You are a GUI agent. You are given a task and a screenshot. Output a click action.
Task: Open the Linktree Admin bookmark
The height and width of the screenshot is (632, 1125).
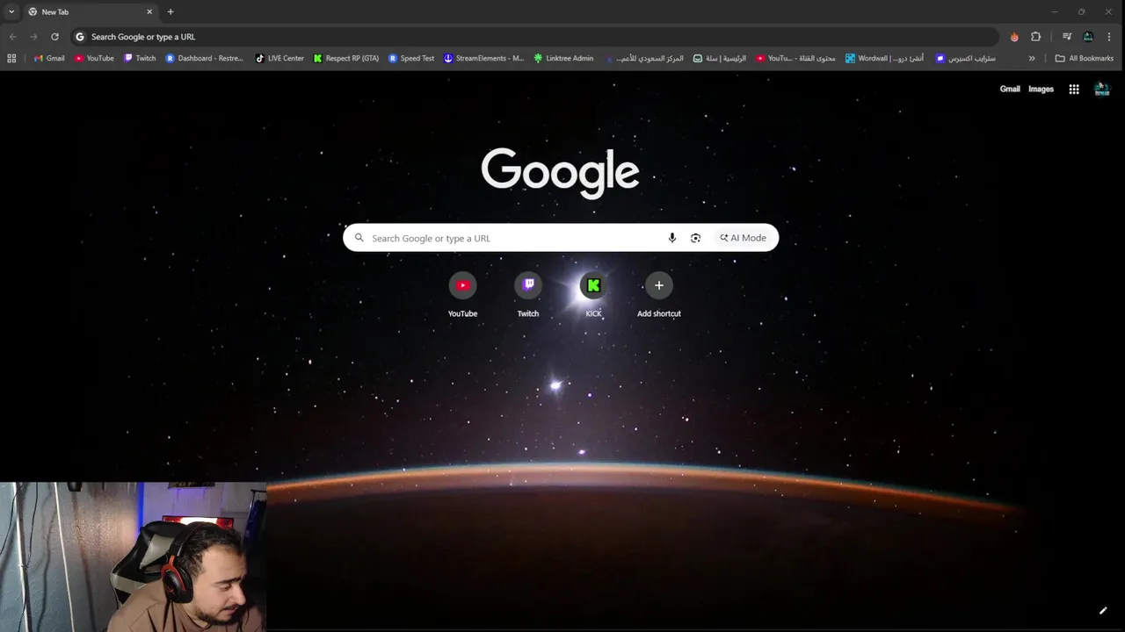click(x=563, y=58)
